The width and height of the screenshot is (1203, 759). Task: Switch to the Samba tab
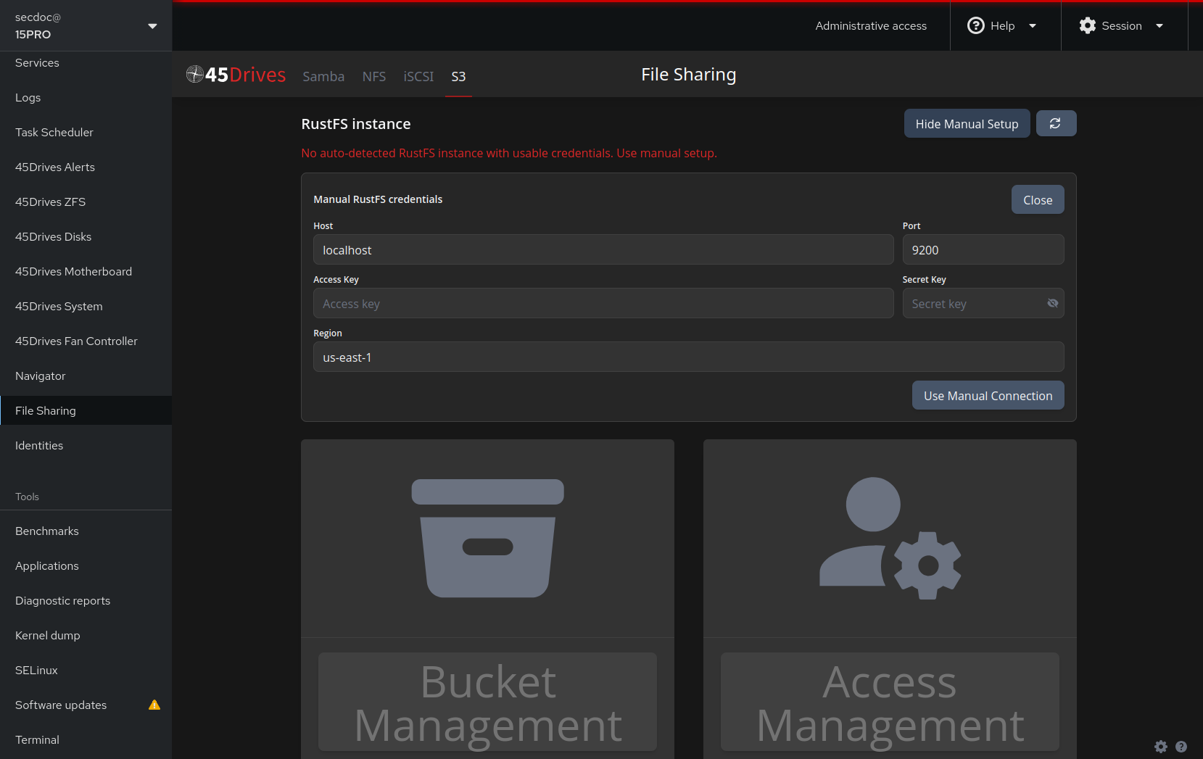pyautogui.click(x=323, y=76)
